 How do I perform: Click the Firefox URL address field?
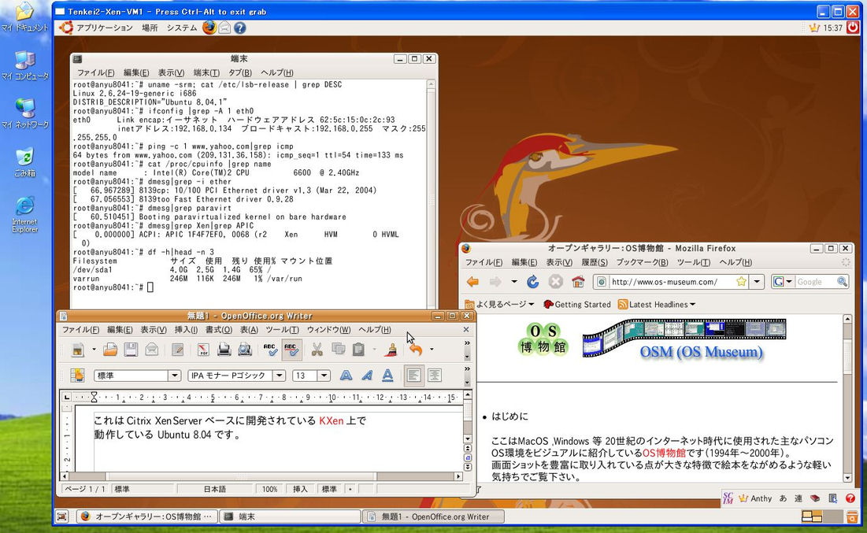[x=672, y=282]
